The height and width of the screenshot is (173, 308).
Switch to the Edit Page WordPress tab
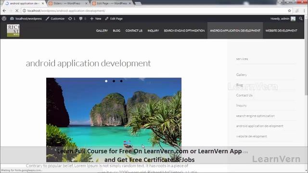[112, 3]
